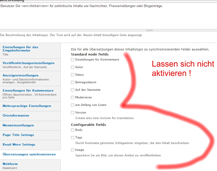This screenshot has width=217, height=171.
Task: Open the 'Page Title Settings' tab
Action: [x=18, y=135]
